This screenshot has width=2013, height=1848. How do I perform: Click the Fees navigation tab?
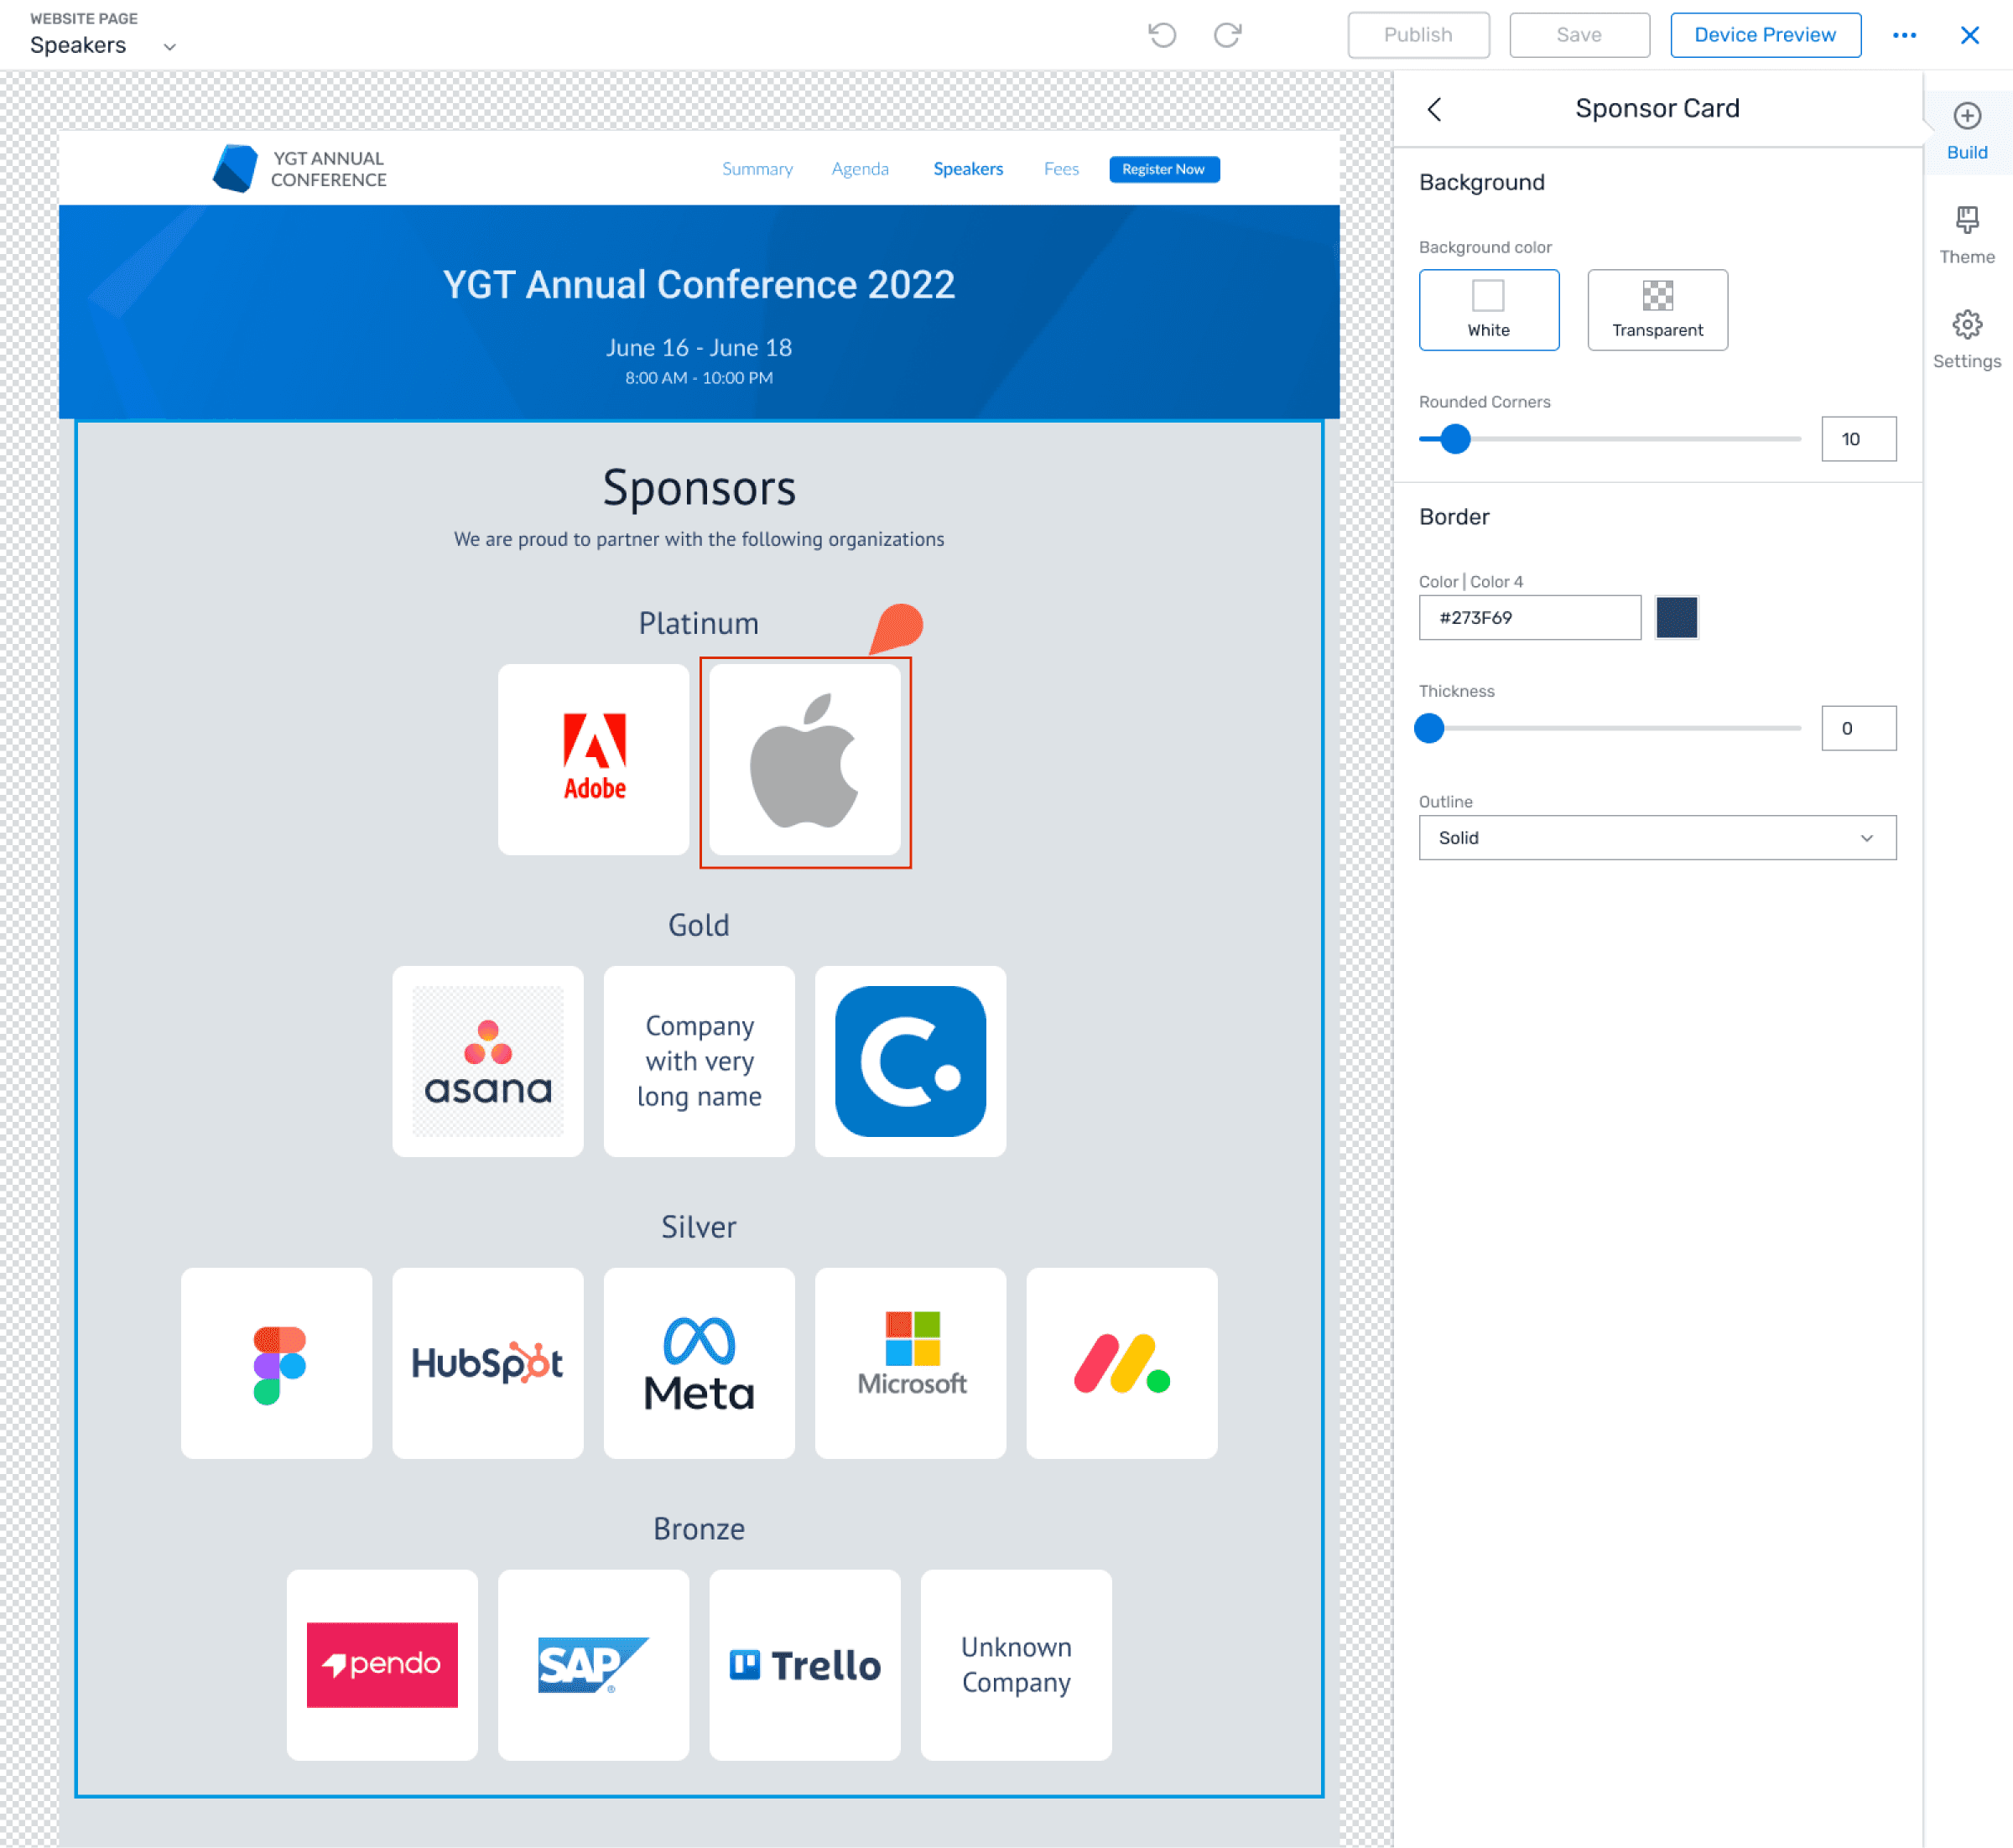tap(1060, 169)
